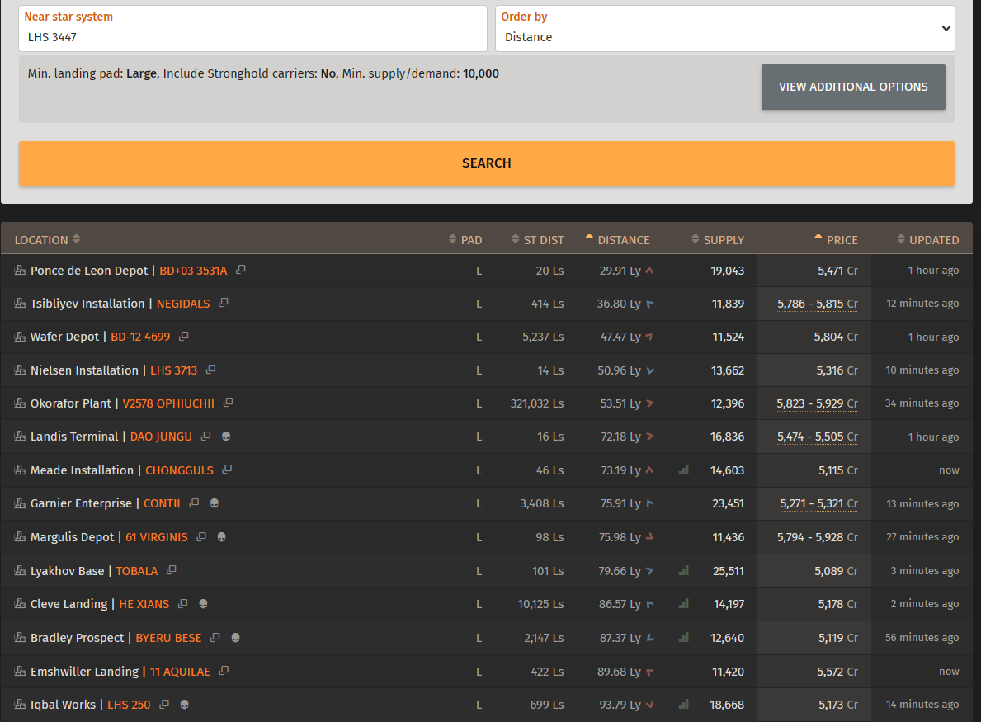Image resolution: width=981 pixels, height=722 pixels.
Task: Click price range 5,794 - 5,928 Cr
Action: coord(817,537)
